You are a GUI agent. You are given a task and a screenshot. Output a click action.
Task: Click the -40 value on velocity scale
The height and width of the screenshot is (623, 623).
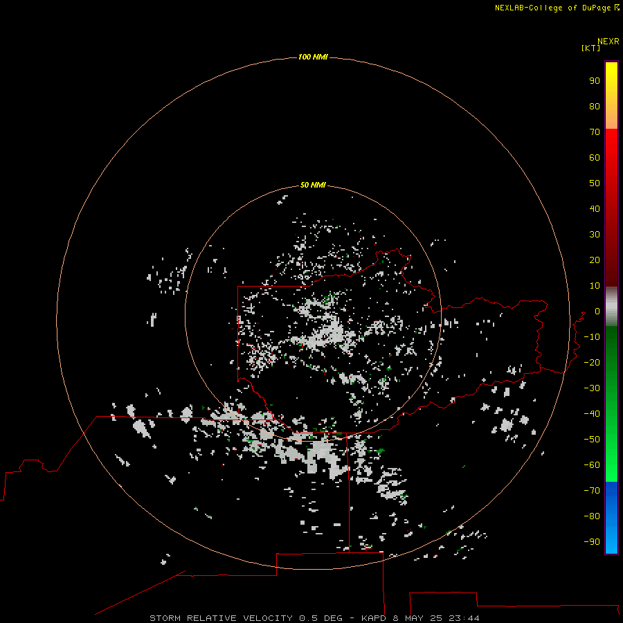pyautogui.click(x=592, y=414)
